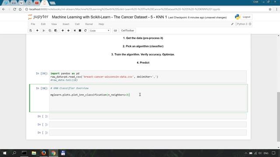The width and height of the screenshot is (280, 157).
Task: Open the View menu
Action: [x=54, y=24]
